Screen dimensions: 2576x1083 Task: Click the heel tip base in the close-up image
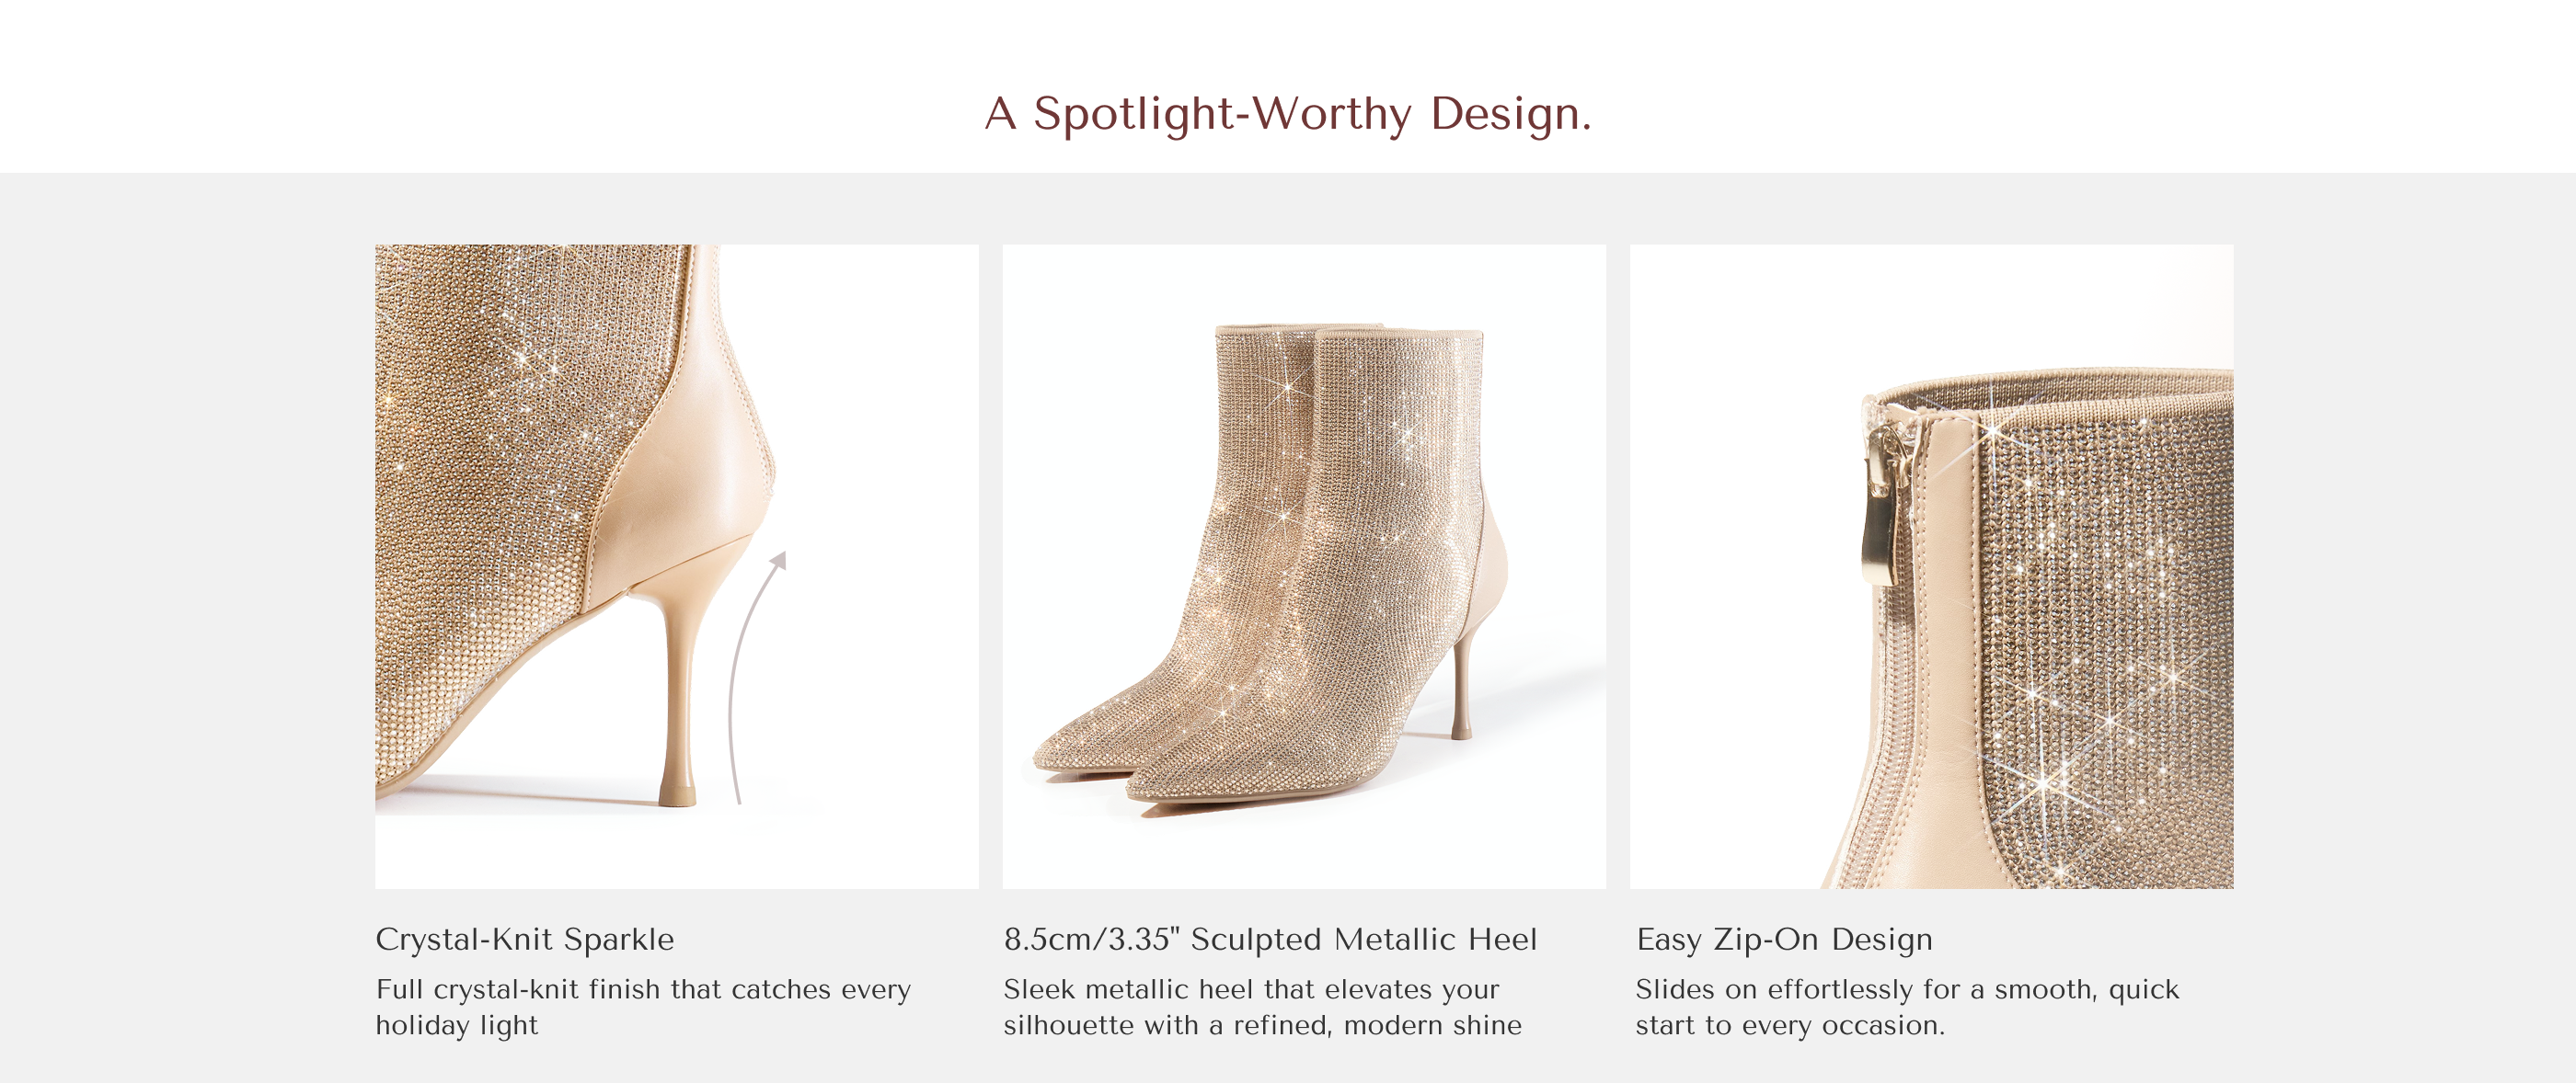point(677,795)
